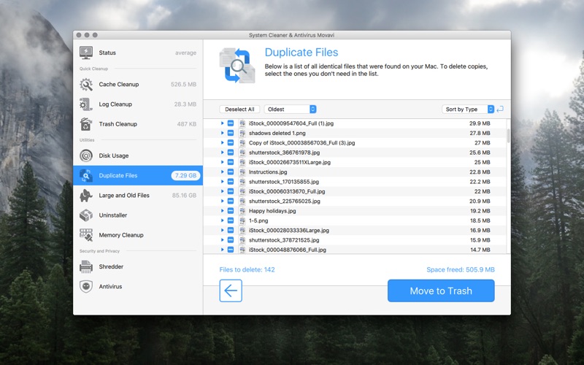Image resolution: width=584 pixels, height=365 pixels.
Task: Open the Cache Cleanup icon in sidebar
Action: tap(86, 85)
